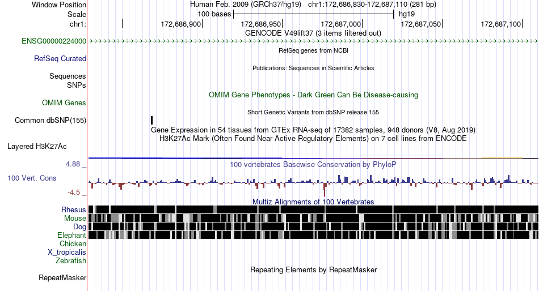
Task: Click the 100 bases scale bar
Action: pos(313,14)
